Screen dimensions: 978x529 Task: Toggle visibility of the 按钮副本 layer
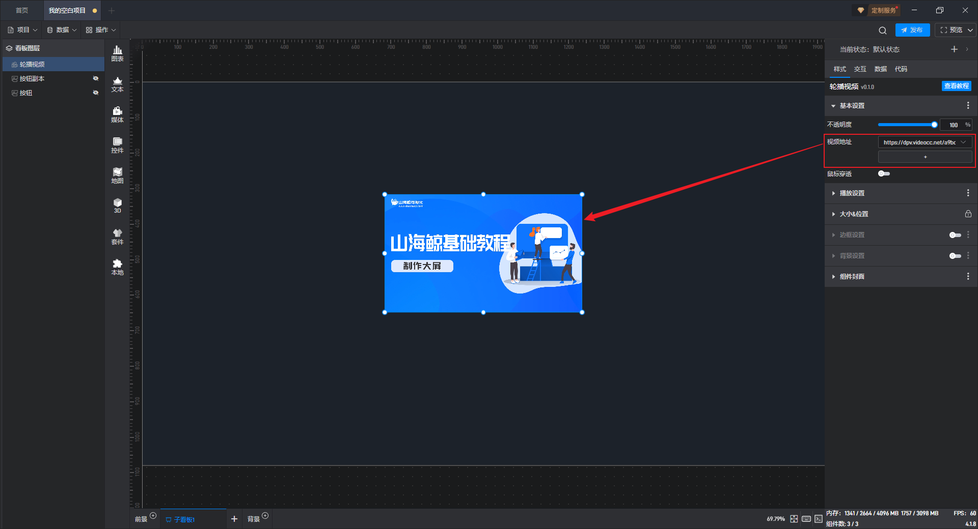click(x=95, y=78)
